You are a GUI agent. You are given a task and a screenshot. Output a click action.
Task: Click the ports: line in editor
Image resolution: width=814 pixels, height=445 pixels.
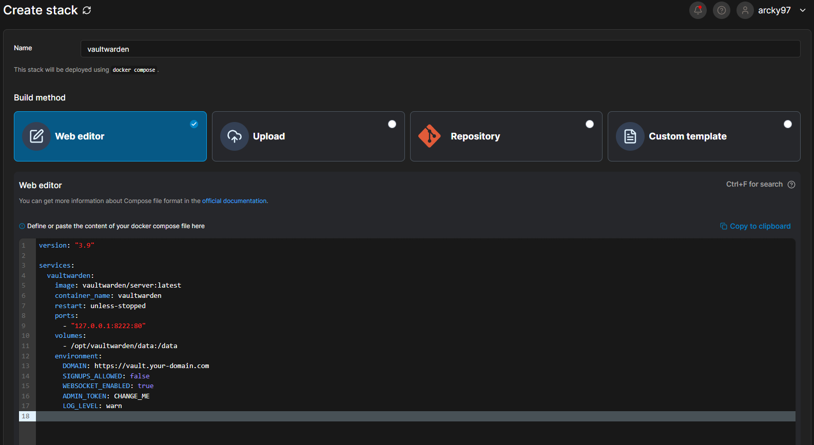[x=67, y=316]
